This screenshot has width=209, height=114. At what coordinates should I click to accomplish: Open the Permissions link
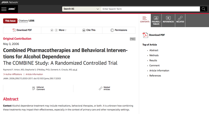[x=121, y=30]
